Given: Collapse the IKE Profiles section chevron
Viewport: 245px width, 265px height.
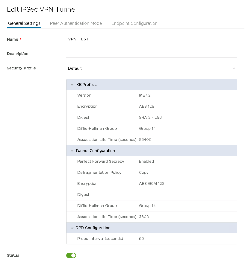Looking at the screenshot, I should pyautogui.click(x=72, y=85).
